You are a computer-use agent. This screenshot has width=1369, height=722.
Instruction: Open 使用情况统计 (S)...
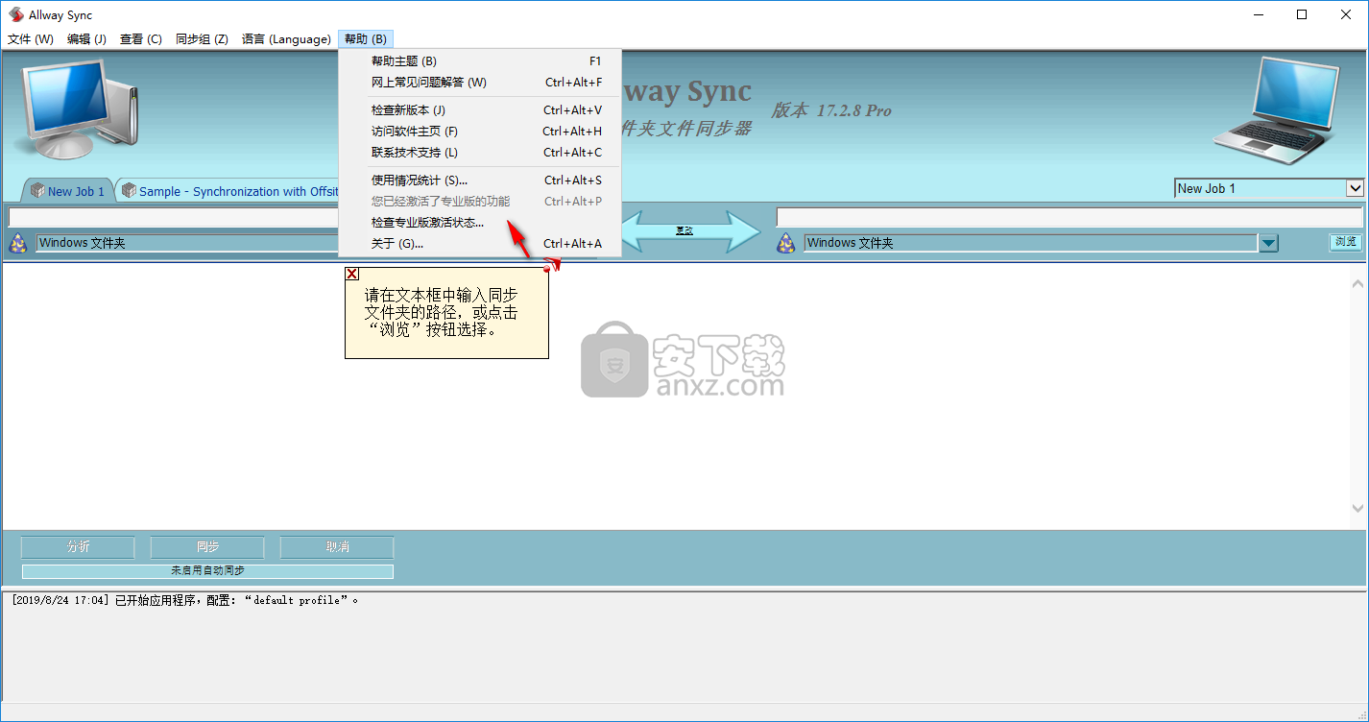[480, 180]
